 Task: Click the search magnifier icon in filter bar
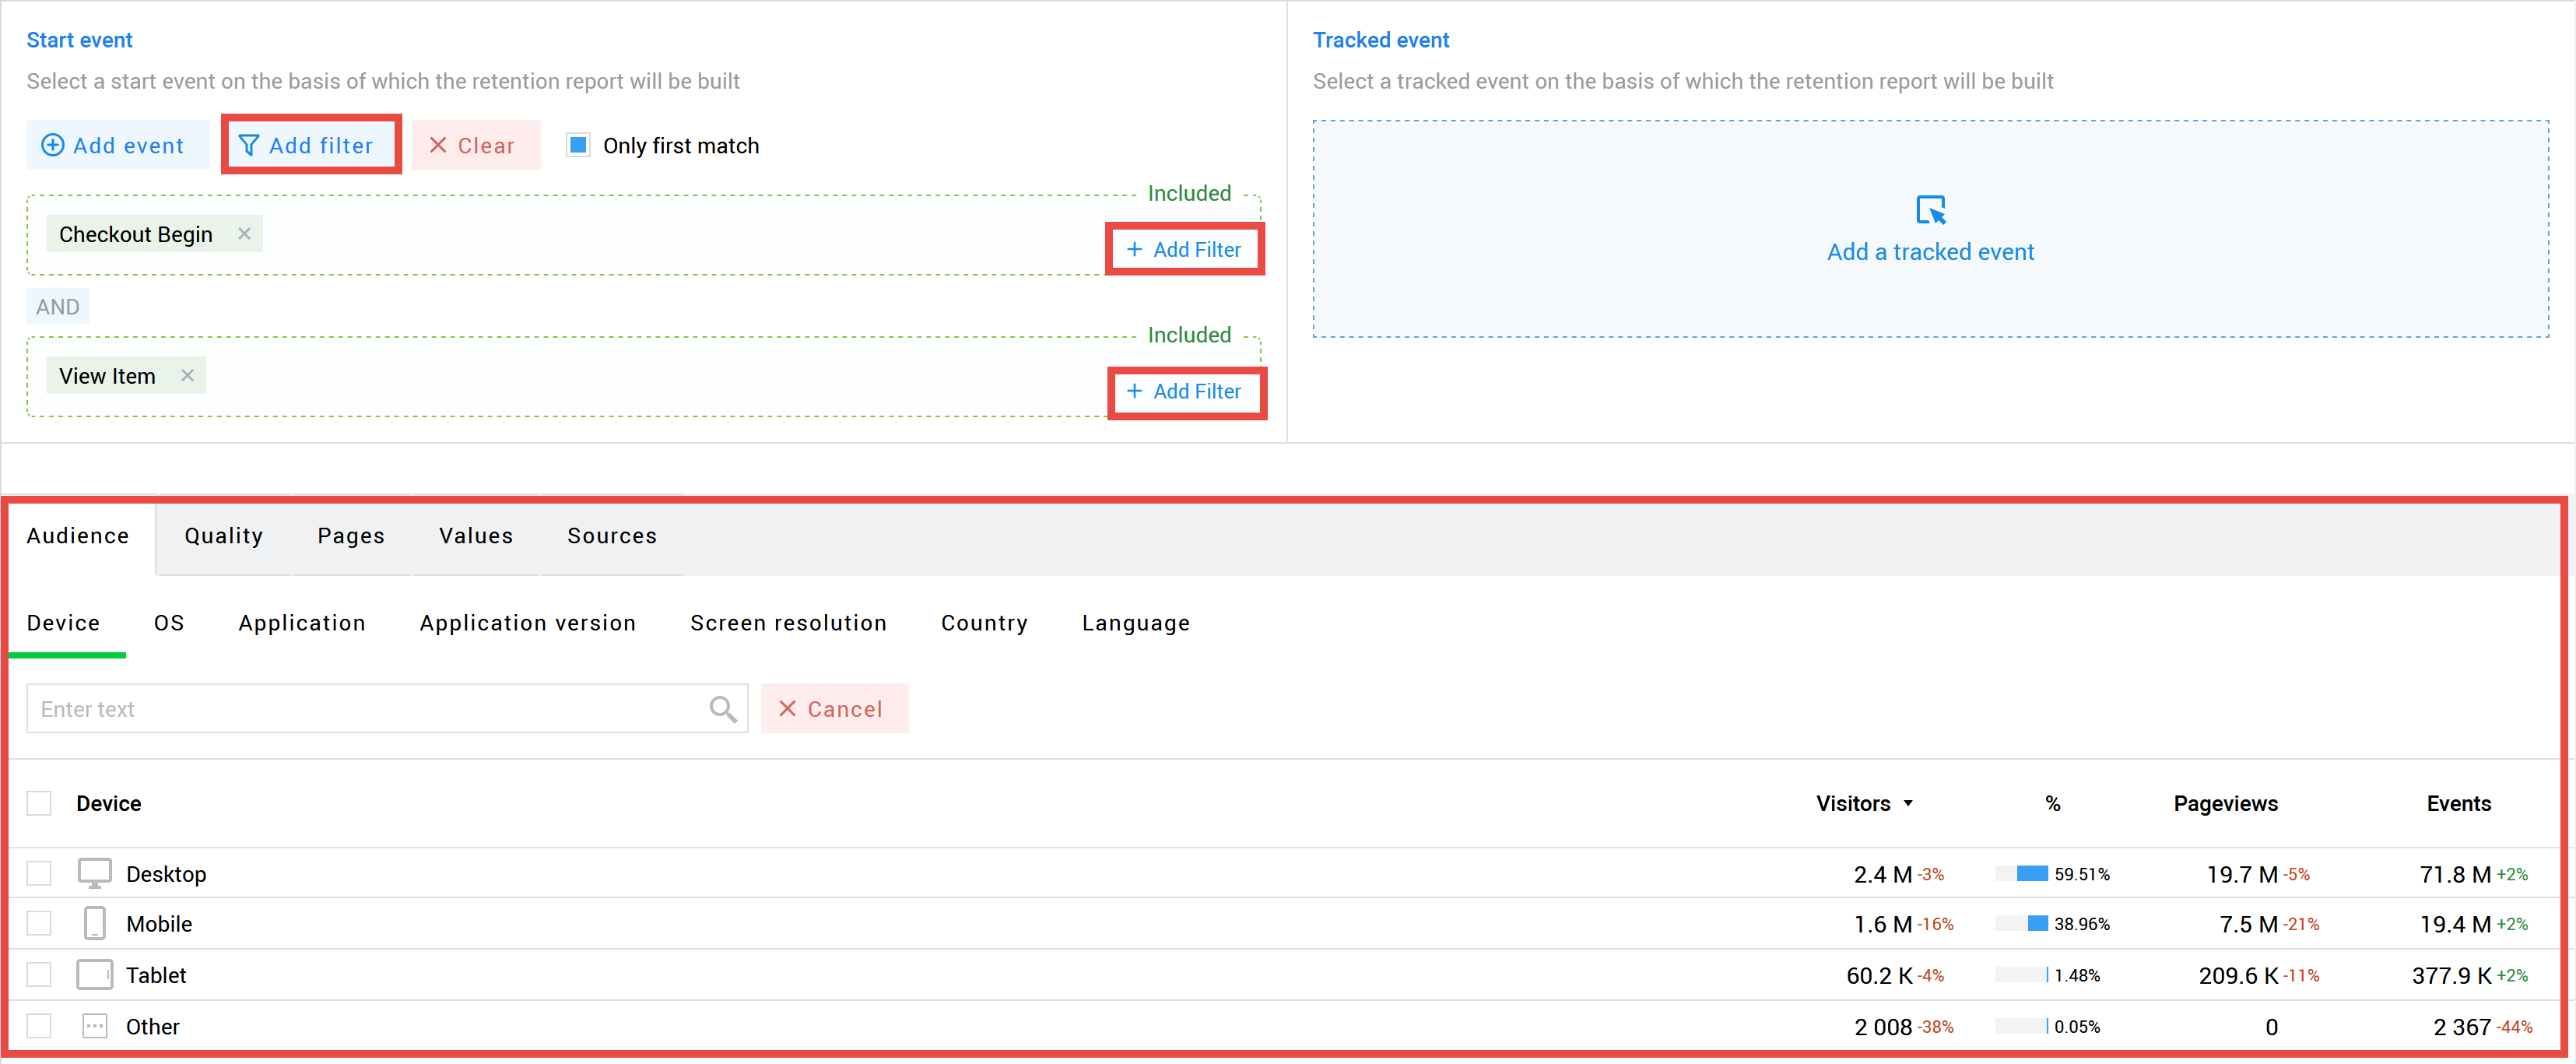point(725,709)
